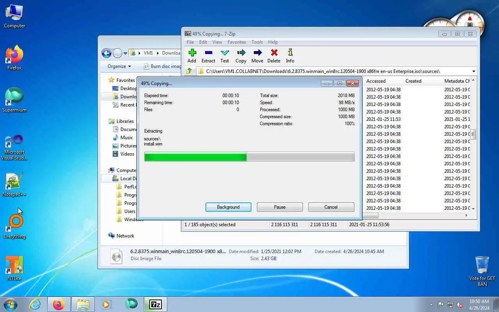Click Burn disc image in Explorer toolbar
Viewport: 499px width, 312px height.
[x=162, y=66]
